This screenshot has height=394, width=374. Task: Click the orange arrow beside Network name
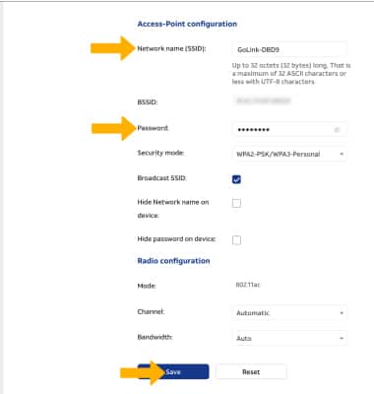click(113, 48)
